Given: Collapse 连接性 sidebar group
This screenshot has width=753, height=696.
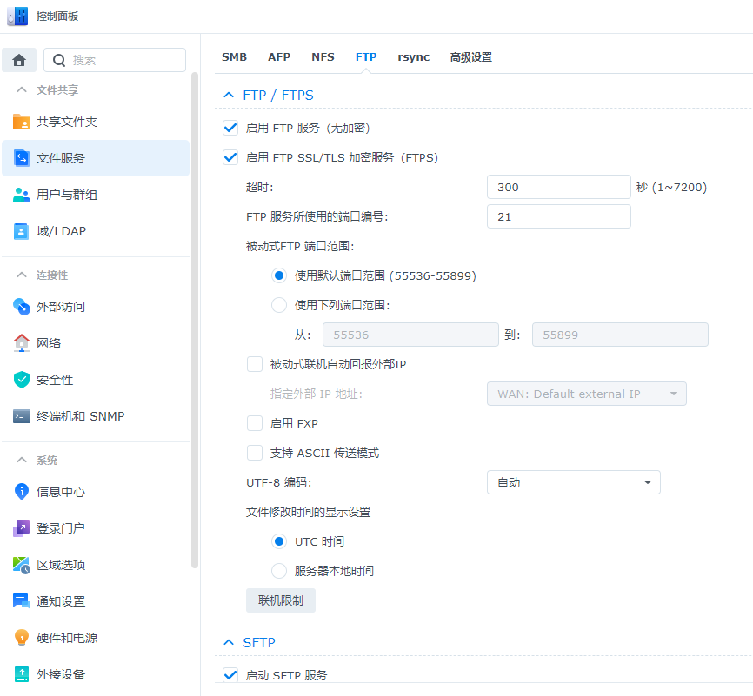Looking at the screenshot, I should tap(22, 275).
